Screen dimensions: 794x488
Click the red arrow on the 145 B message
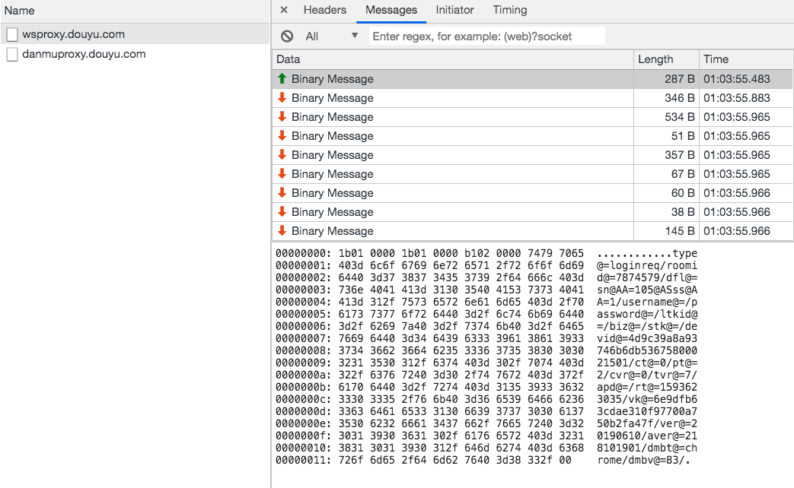pos(282,231)
